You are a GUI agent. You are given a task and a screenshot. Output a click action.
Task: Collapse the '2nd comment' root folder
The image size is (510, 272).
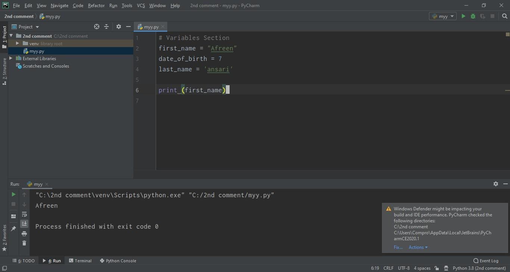pos(11,36)
